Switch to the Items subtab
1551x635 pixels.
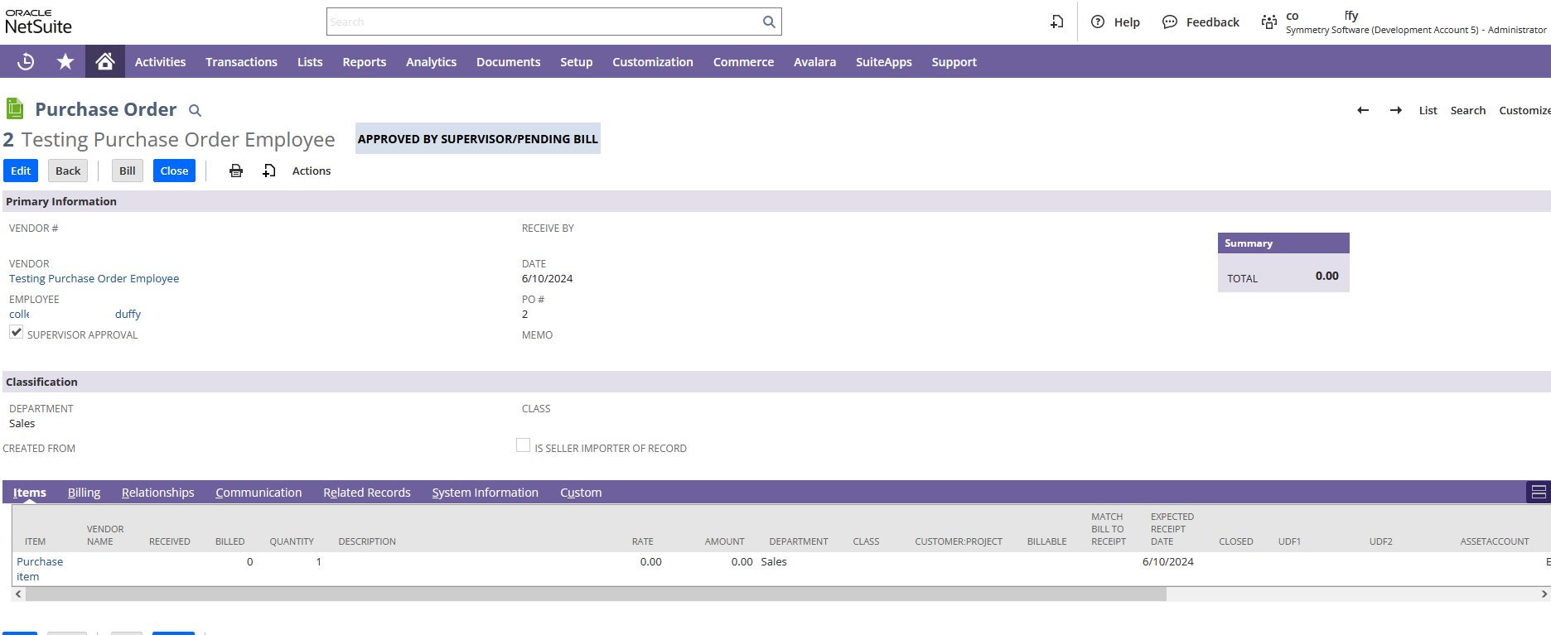coord(30,492)
